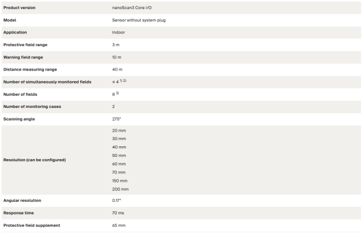Select the 'Indoor' application value
This screenshot has width=362, height=233.
[119, 32]
